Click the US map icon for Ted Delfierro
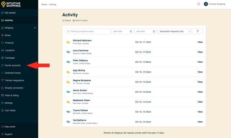The width and height of the screenshot is (231, 138). pos(68,122)
